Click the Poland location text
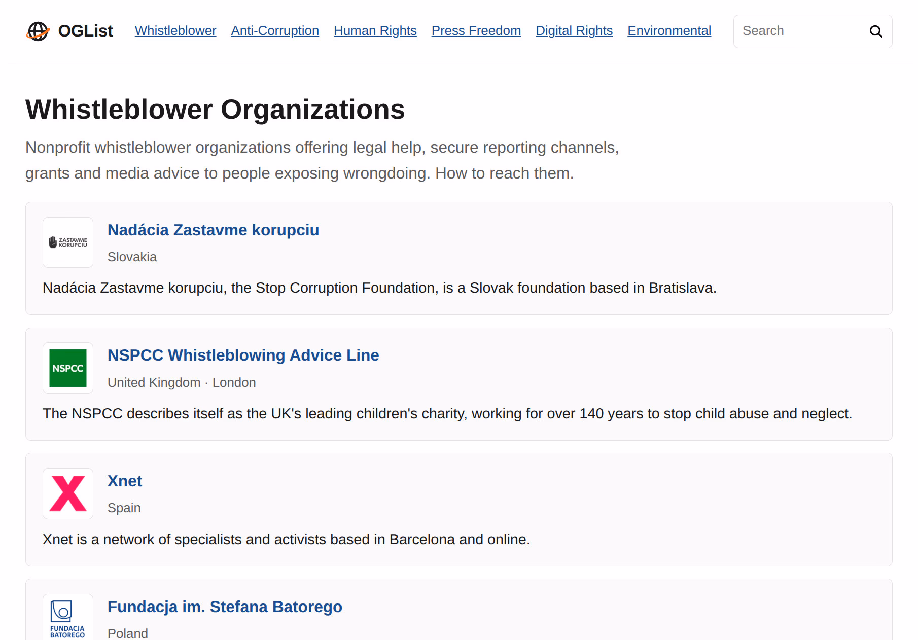Image resolution: width=918 pixels, height=640 pixels. point(128,633)
